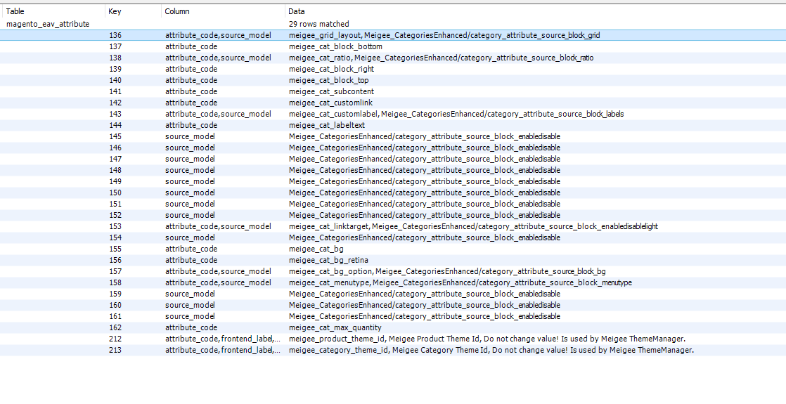The width and height of the screenshot is (786, 404).
Task: Select the meigee_cat_bg_retina data cell
Action: click(x=328, y=260)
